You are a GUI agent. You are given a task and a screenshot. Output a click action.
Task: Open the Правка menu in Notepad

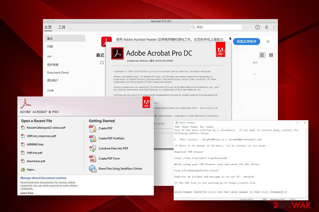(185, 127)
